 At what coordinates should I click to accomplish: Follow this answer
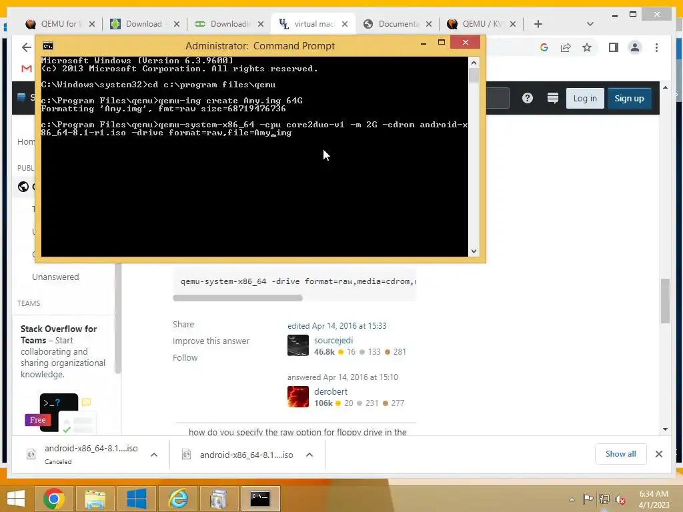[x=185, y=357]
